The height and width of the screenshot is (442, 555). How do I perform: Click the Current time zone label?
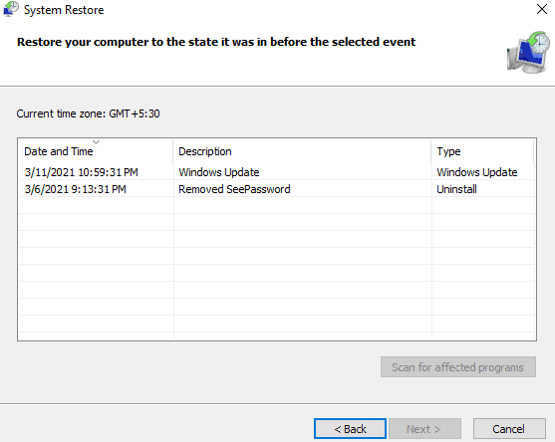click(x=88, y=113)
